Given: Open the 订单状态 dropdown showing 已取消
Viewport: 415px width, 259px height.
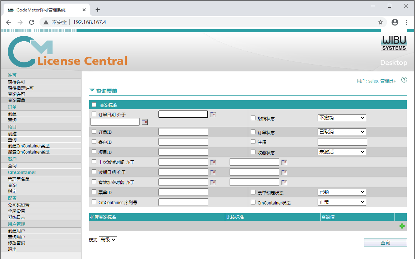Looking at the screenshot, I should point(342,132).
